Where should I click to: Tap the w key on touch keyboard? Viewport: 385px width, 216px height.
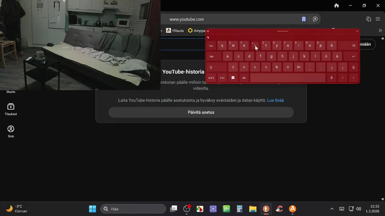[233, 46]
